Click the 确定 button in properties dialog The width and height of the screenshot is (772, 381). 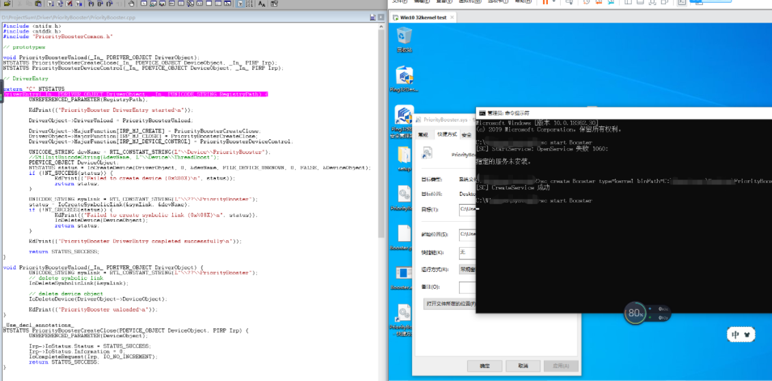tap(484, 366)
